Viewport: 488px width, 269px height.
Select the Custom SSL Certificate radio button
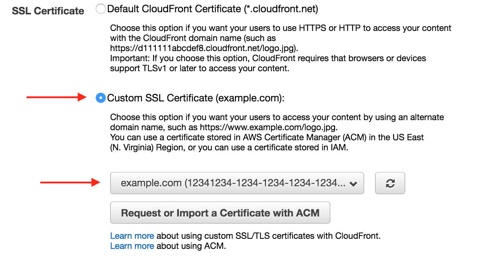click(x=101, y=98)
